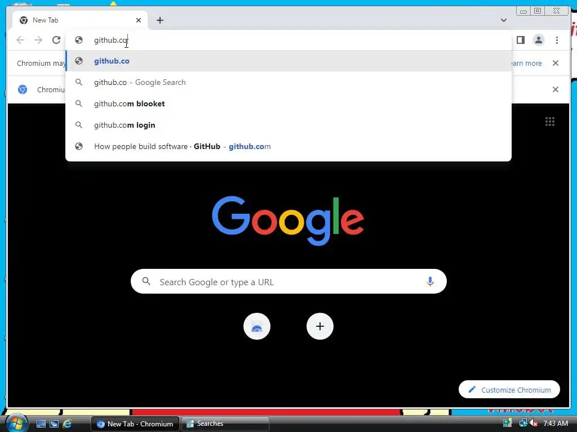Open the tab search chevron dropdown
The image size is (577, 432).
pyautogui.click(x=503, y=20)
